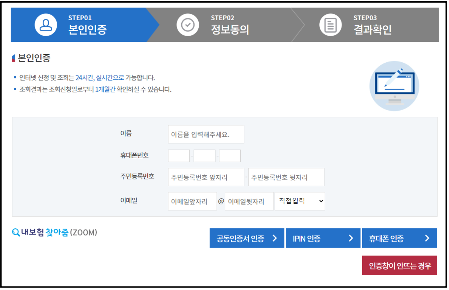Click the IPIN 인증 button
The width and height of the screenshot is (449, 290).
(323, 238)
